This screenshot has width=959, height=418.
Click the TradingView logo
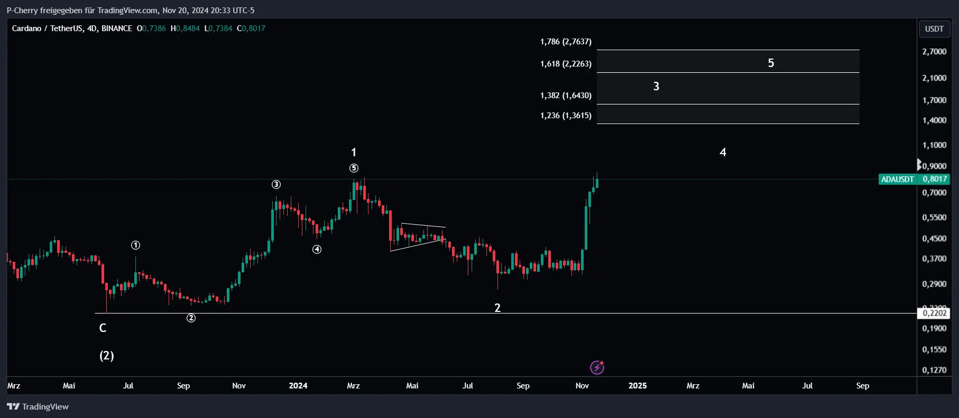[x=38, y=406]
